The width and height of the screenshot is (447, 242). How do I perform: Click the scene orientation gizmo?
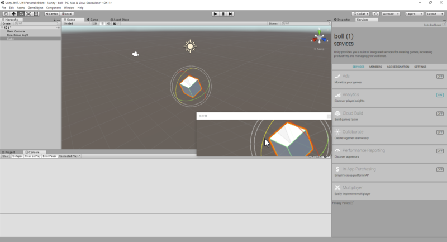pyautogui.click(x=319, y=37)
